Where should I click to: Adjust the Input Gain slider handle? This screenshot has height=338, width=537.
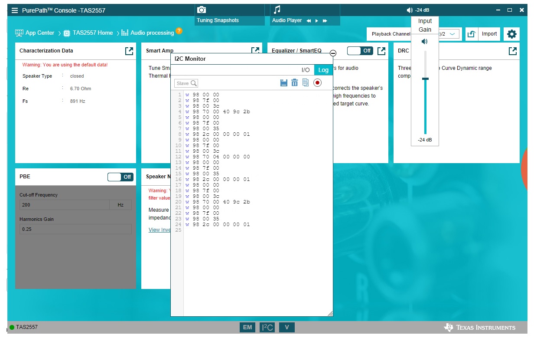point(425,79)
